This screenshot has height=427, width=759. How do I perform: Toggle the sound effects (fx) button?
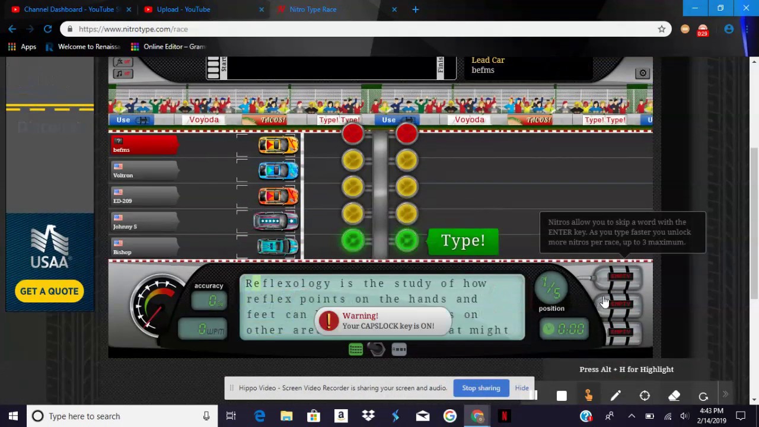pos(123,62)
